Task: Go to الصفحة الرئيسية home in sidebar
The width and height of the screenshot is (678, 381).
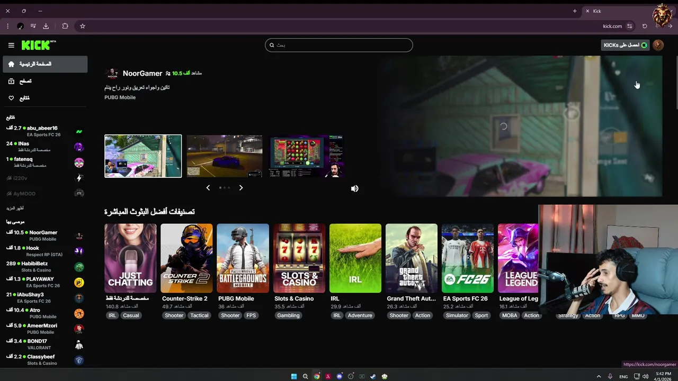Action: [x=45, y=64]
